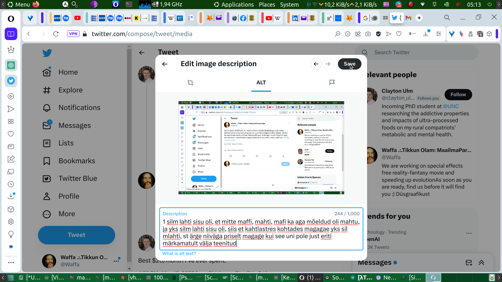Go back one page in the browser
Viewport: 502px width, 282px height.
click(x=29, y=34)
